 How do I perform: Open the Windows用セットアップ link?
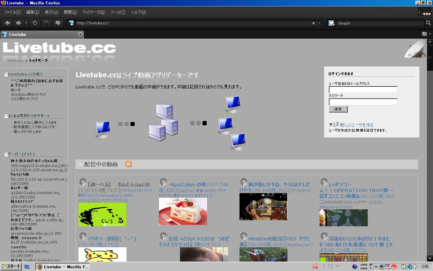(x=28, y=95)
